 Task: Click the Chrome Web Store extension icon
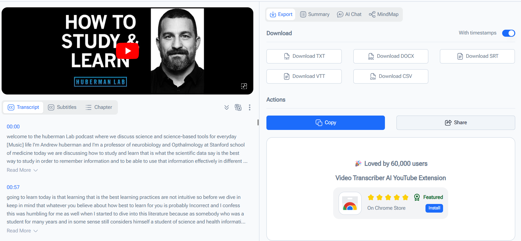coord(350,203)
